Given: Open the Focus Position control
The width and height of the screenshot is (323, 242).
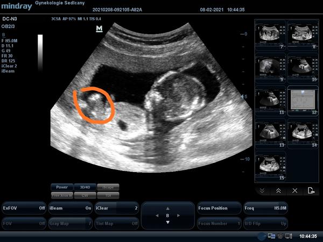Looking at the screenshot, I should pyautogui.click(x=219, y=208).
